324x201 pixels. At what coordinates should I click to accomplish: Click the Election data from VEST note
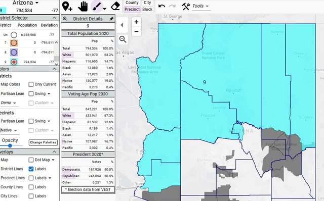[88, 189]
